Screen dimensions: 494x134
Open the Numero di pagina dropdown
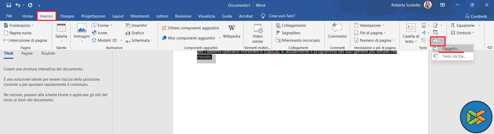click(374, 40)
